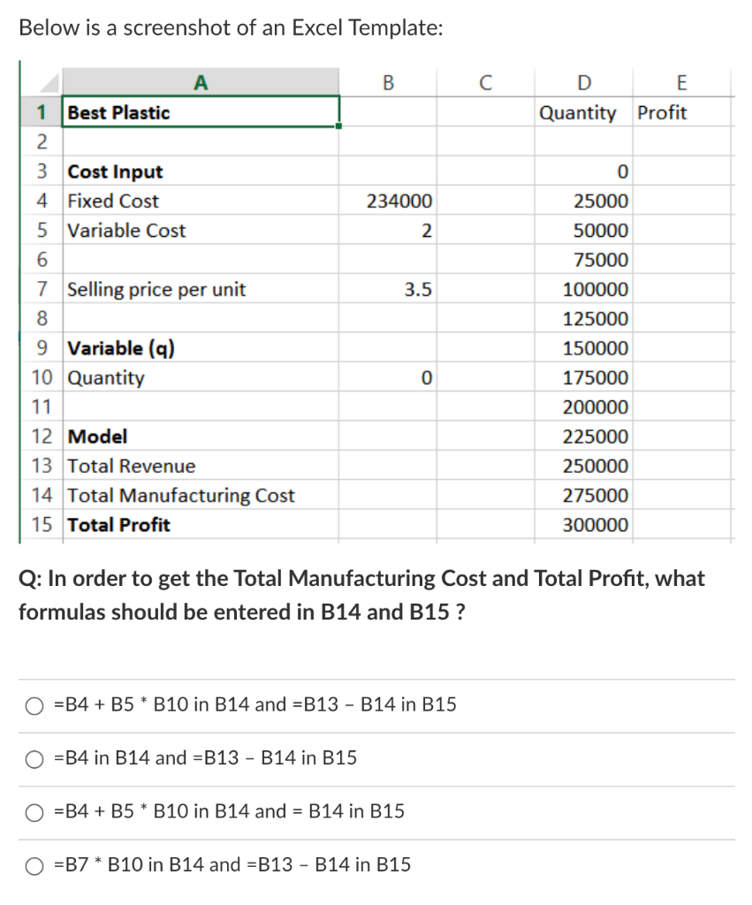Select the first answer option radio button
Image resolution: width=752 pixels, height=905 pixels.
pyautogui.click(x=34, y=704)
